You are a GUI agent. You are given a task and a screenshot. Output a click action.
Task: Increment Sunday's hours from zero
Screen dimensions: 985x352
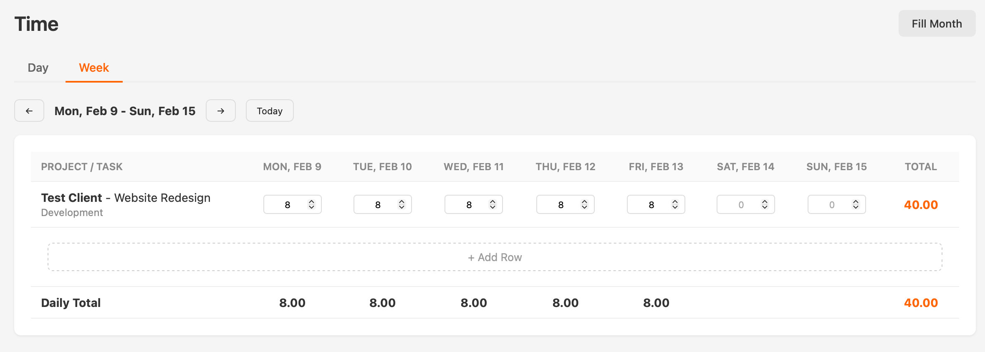point(855,201)
